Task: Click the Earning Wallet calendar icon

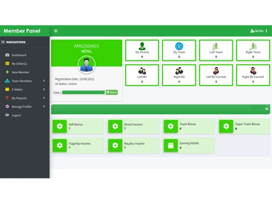Action: tap(171, 145)
